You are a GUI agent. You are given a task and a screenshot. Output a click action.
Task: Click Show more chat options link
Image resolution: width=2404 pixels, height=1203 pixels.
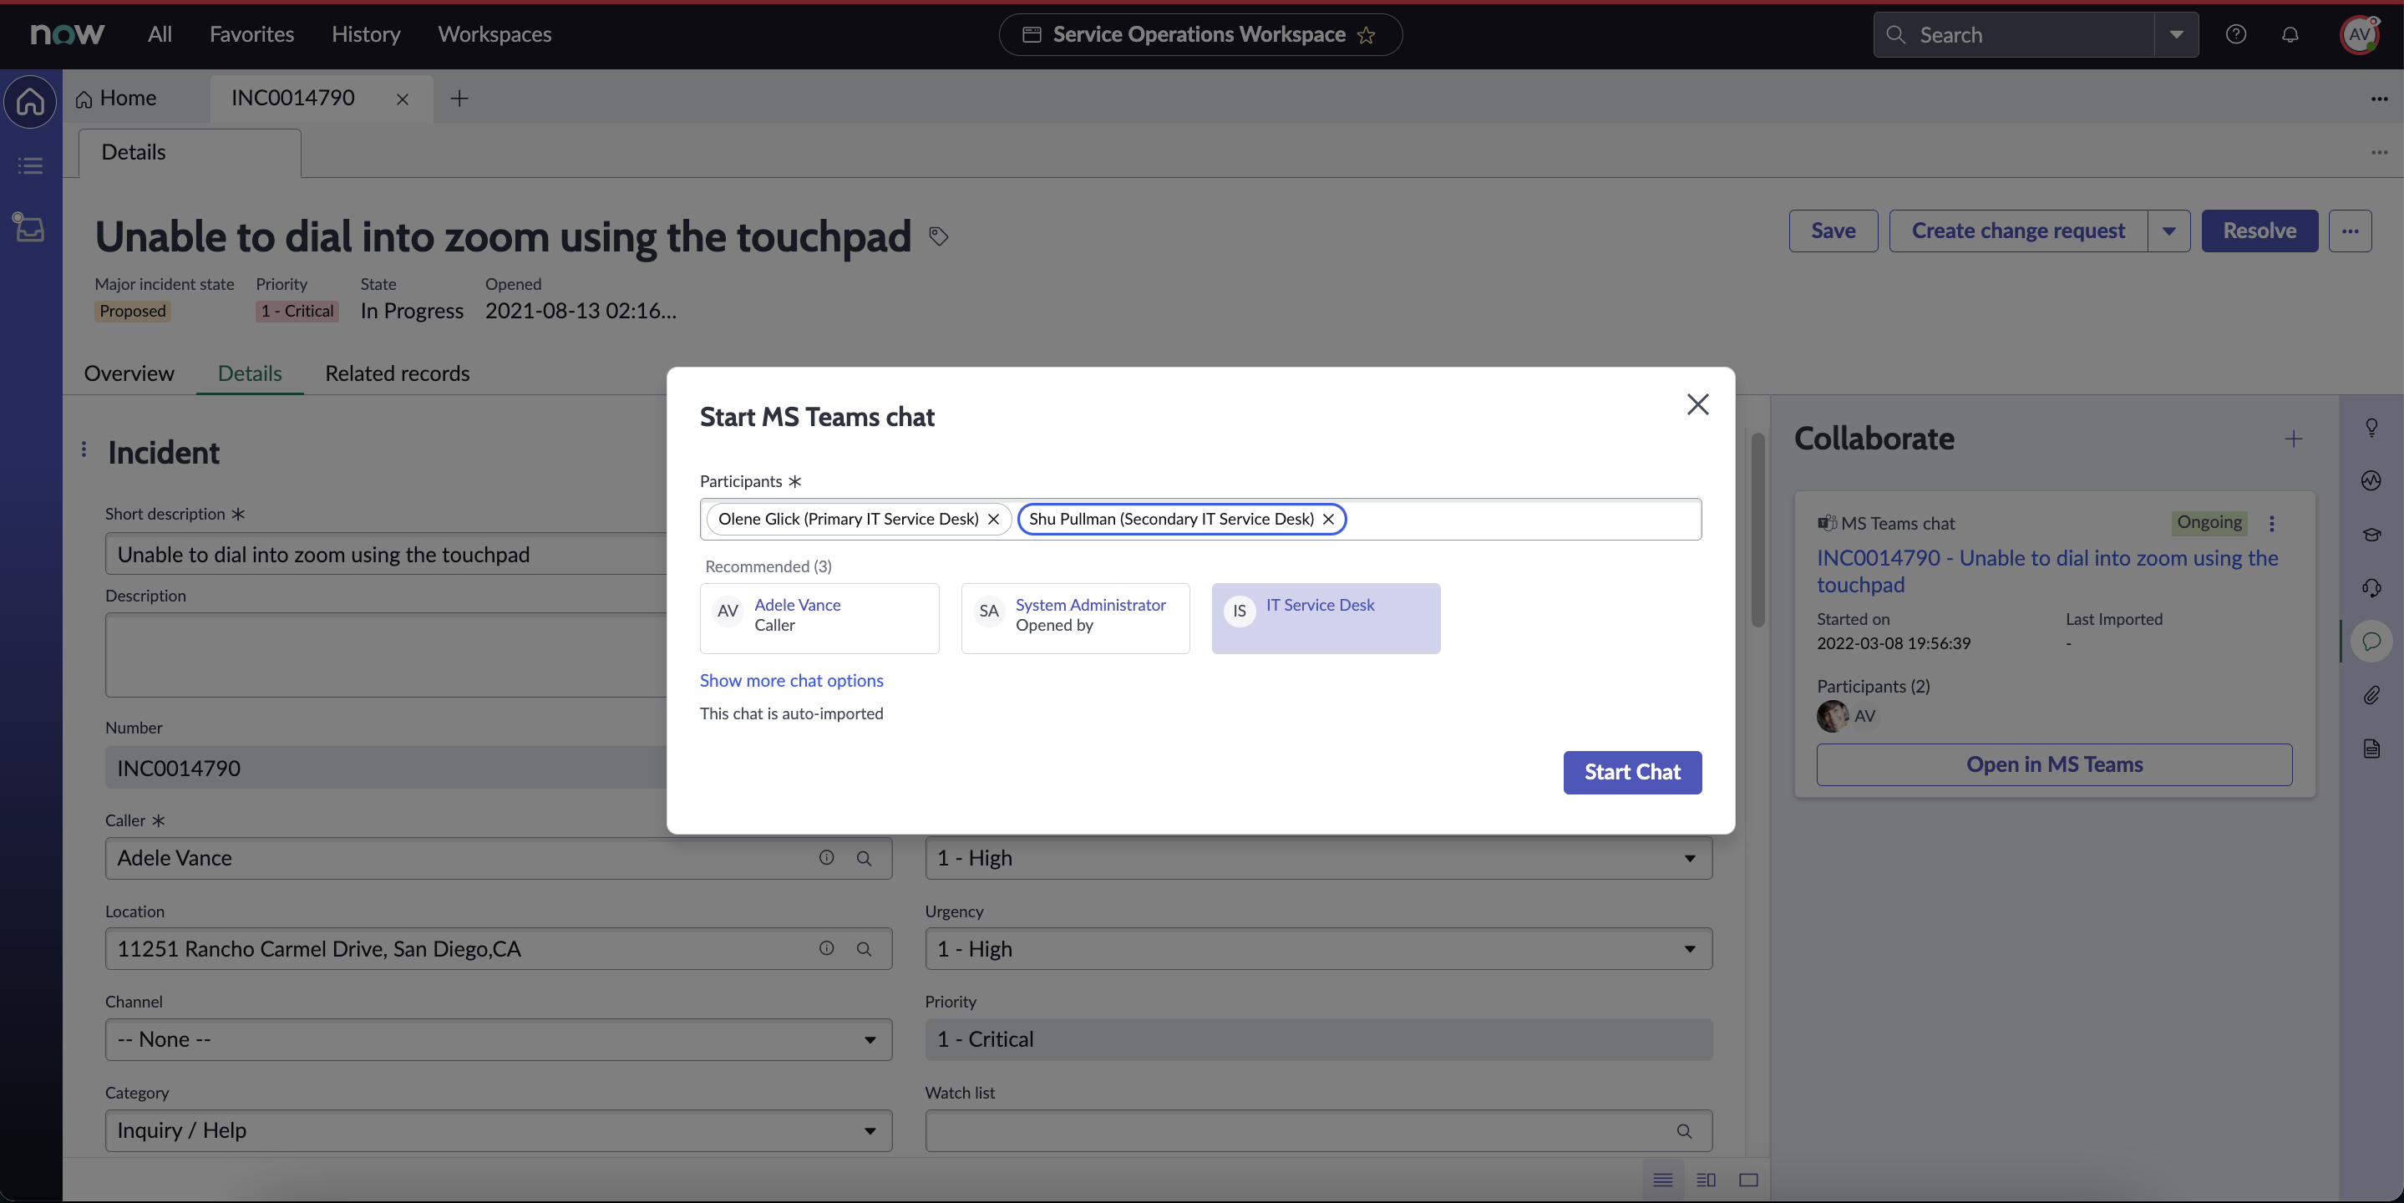coord(790,680)
